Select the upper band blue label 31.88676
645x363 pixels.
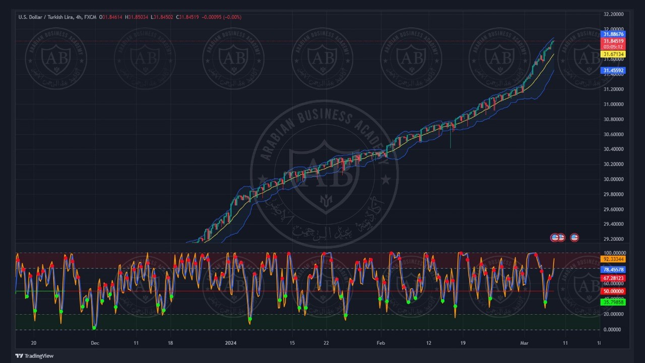coord(613,34)
